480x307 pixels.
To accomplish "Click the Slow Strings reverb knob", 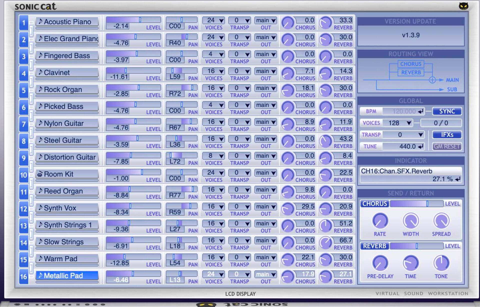I will tap(325, 243).
